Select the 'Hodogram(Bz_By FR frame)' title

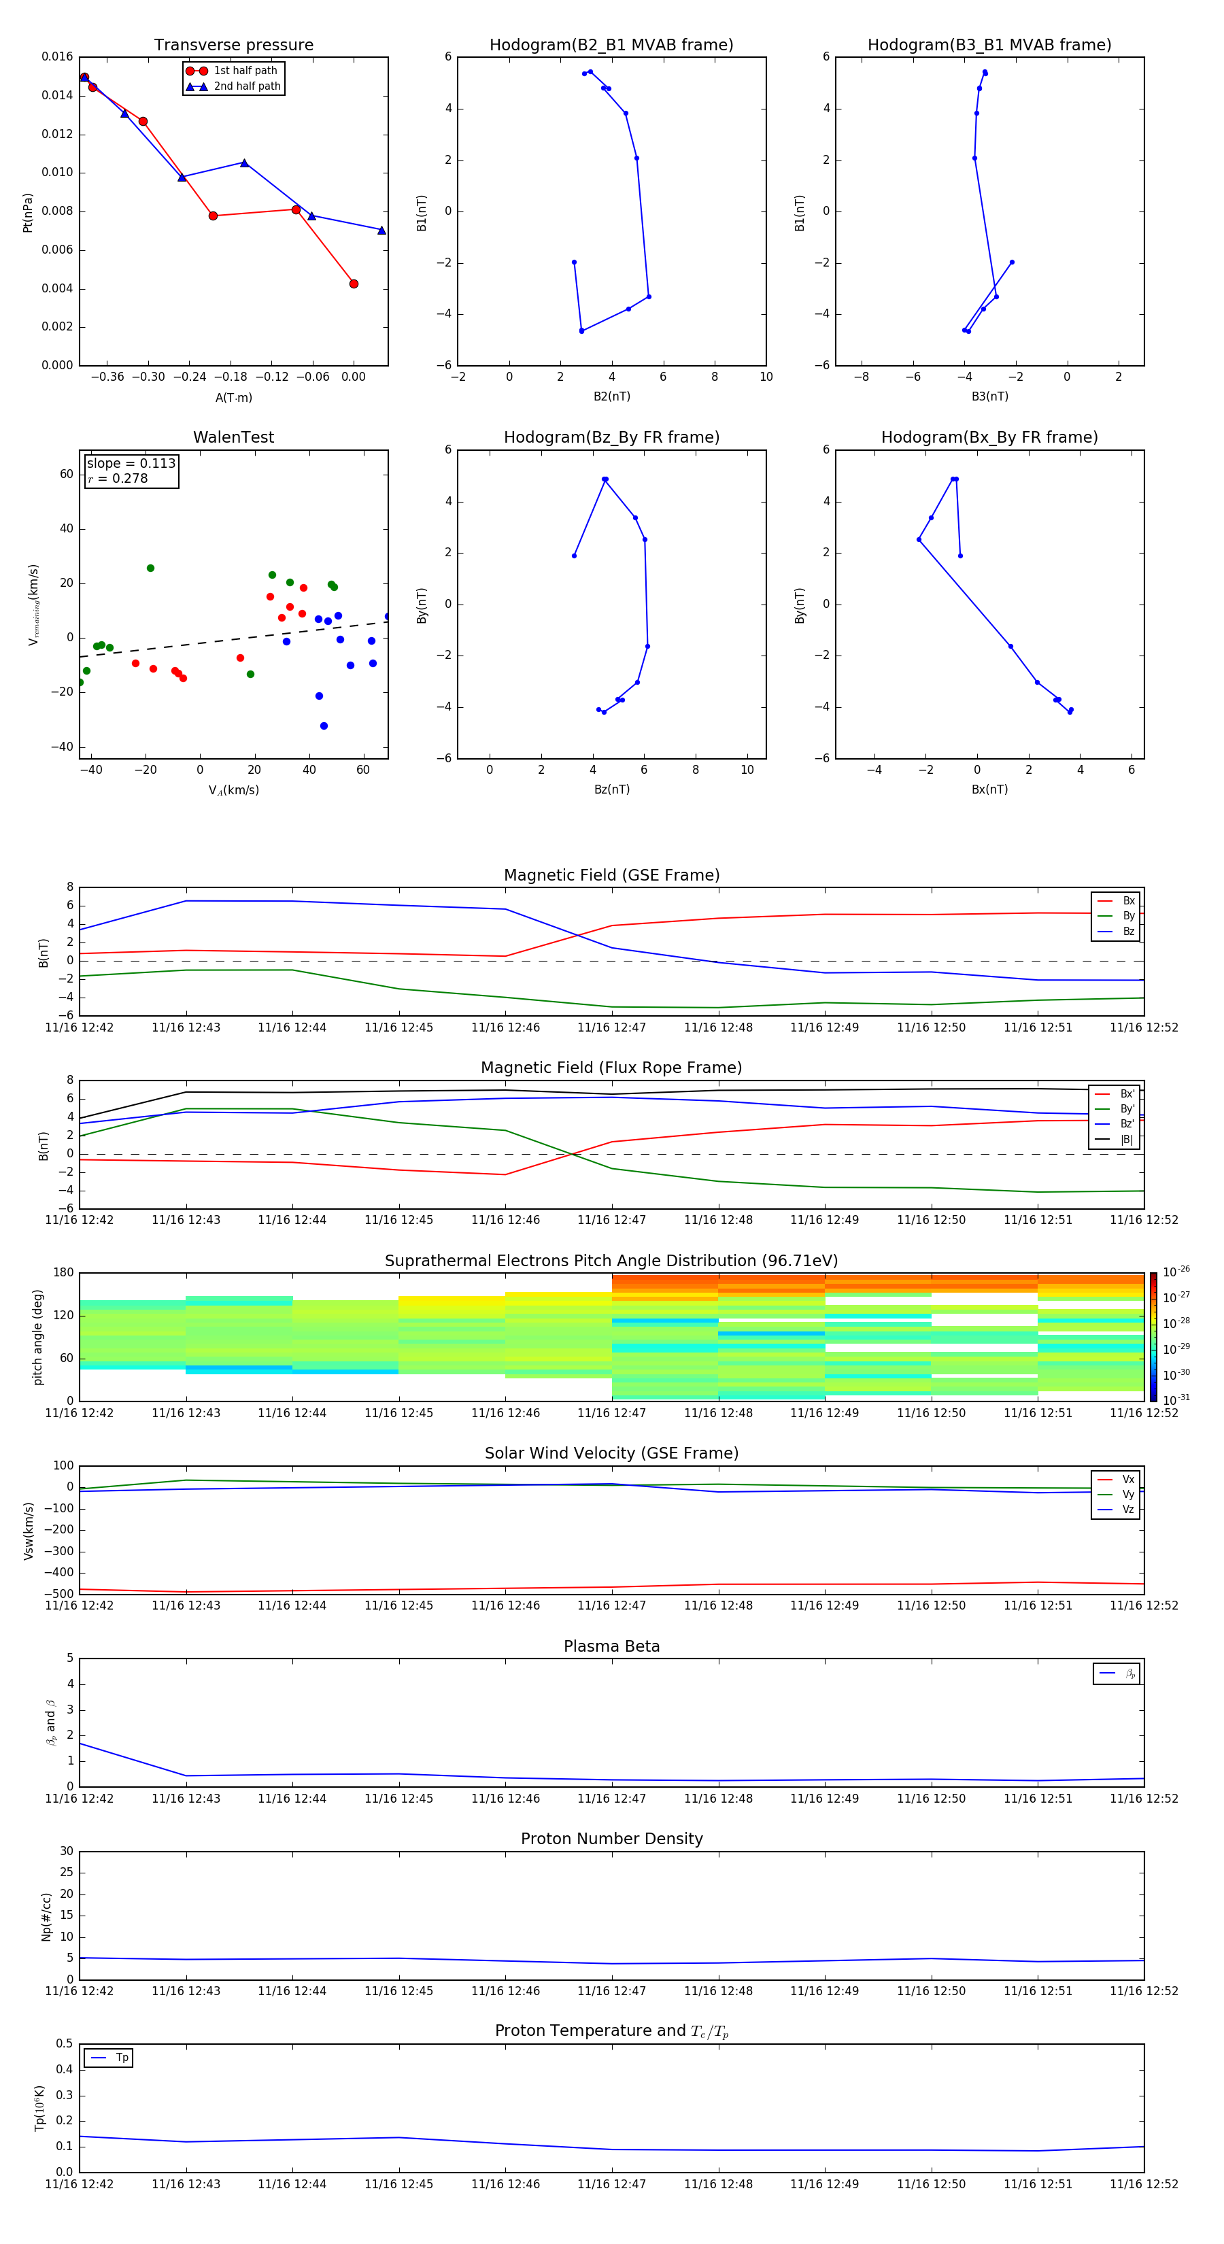coord(611,437)
